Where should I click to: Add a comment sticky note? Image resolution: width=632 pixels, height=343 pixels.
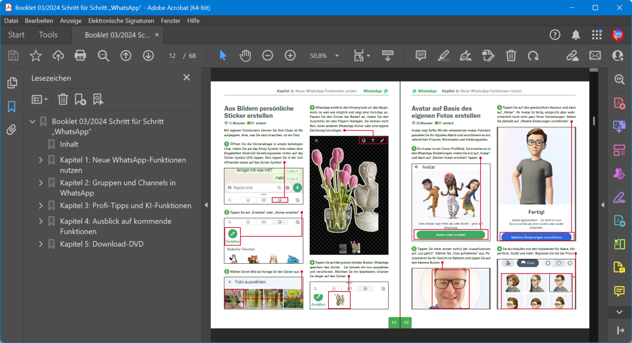421,55
